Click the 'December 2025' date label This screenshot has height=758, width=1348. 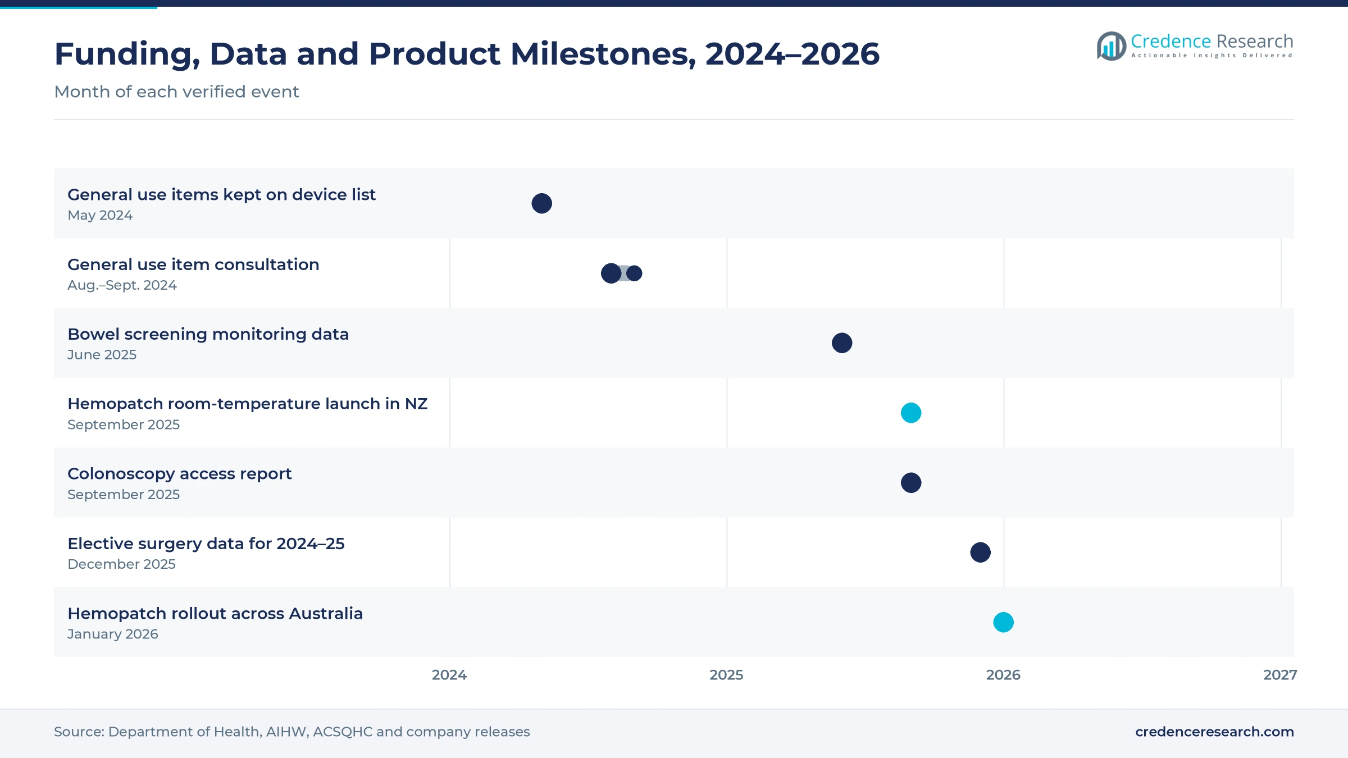coord(121,564)
